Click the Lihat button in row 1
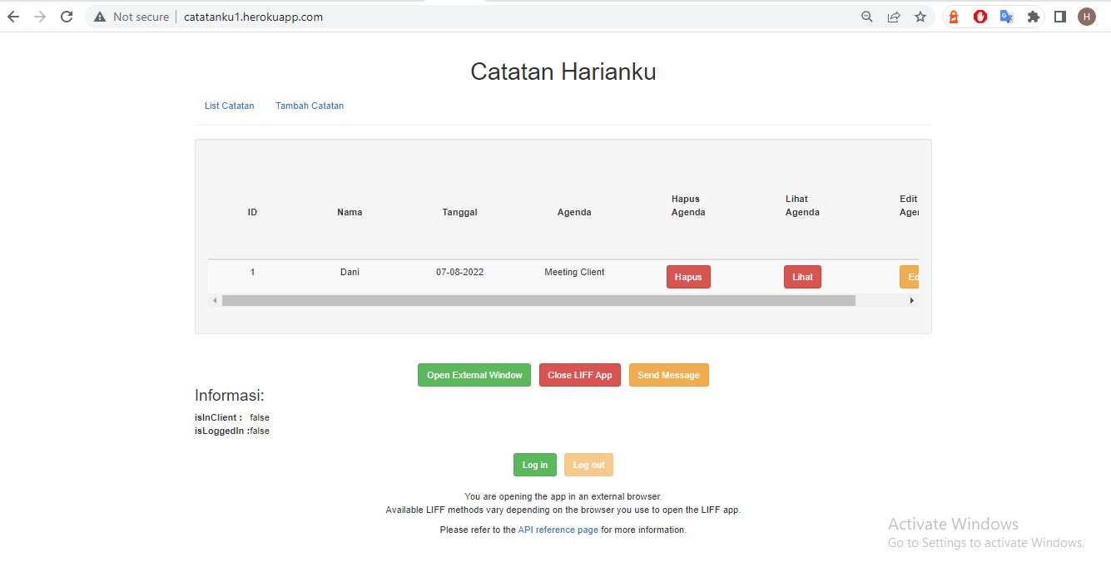This screenshot has width=1111, height=562. coord(802,277)
